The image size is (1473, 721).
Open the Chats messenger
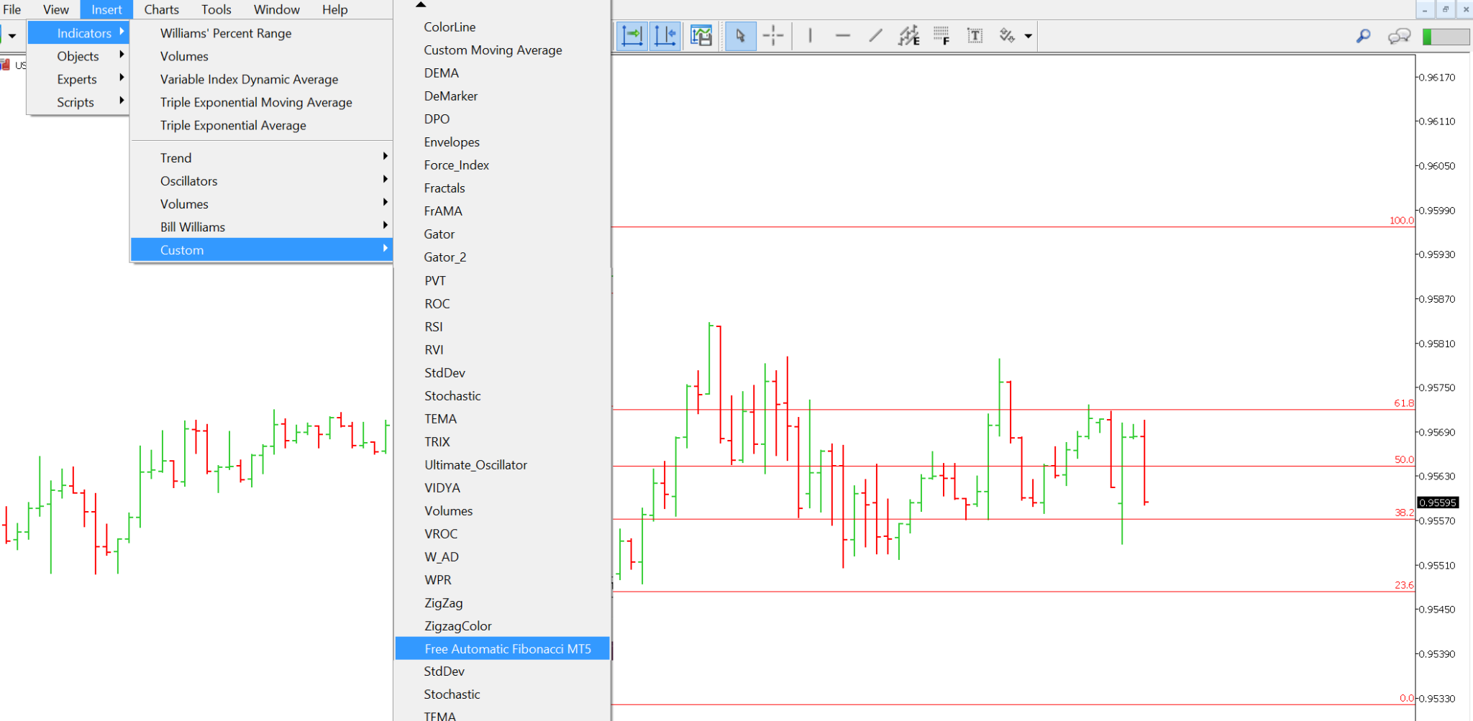click(1398, 35)
